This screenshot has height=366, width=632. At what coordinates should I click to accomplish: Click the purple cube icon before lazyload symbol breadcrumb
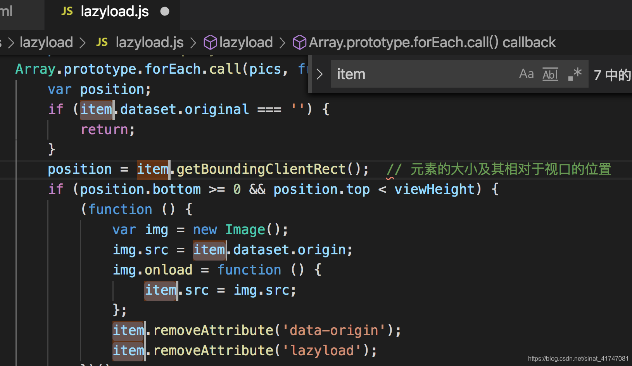click(210, 42)
